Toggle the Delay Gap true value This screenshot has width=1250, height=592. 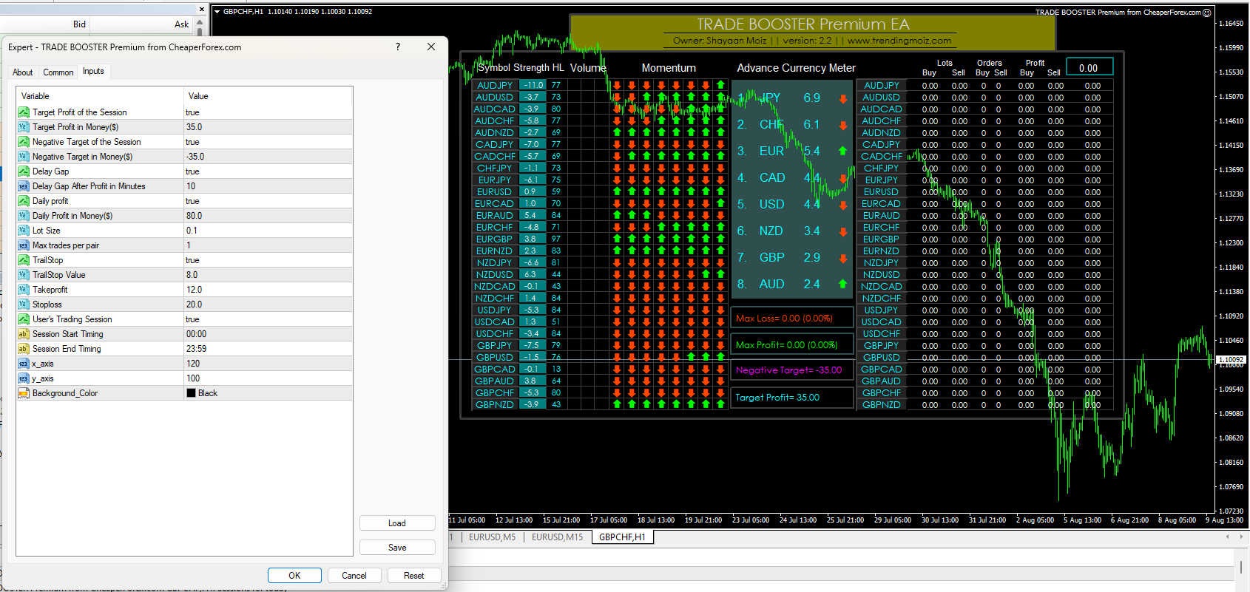[268, 171]
